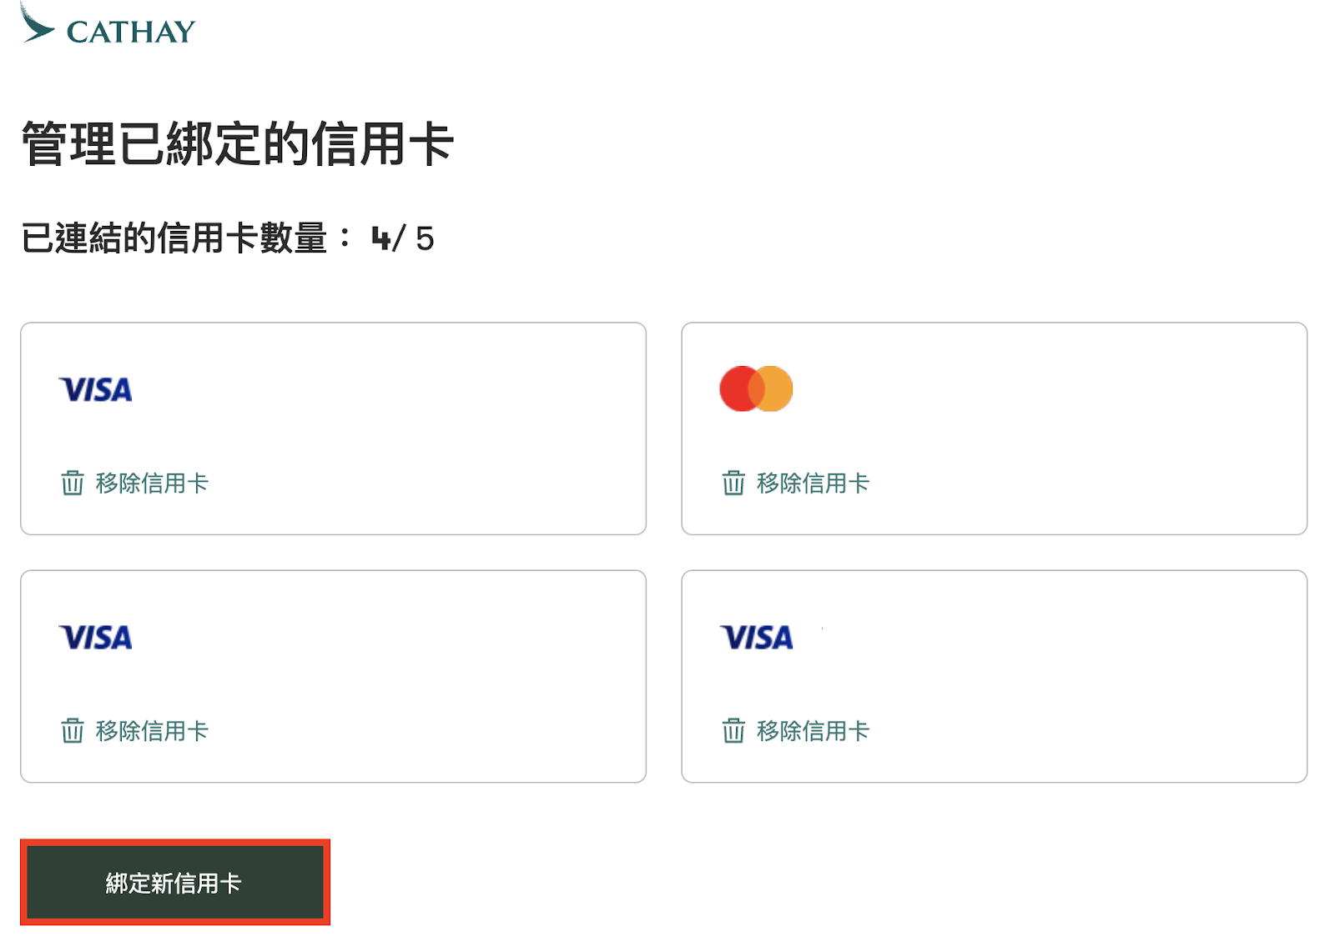The width and height of the screenshot is (1335, 947).
Task: Click 移除信用卡 text in the top-left Visa card
Action: click(152, 483)
